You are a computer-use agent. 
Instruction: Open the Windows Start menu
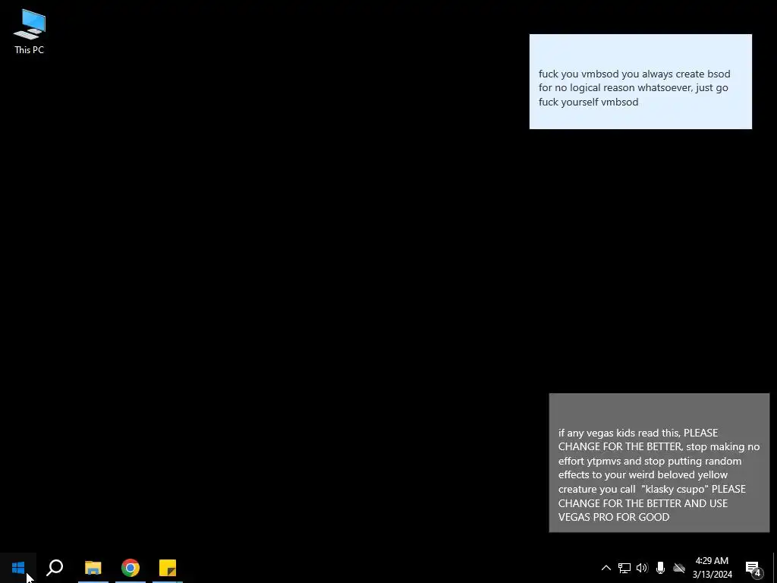click(18, 568)
